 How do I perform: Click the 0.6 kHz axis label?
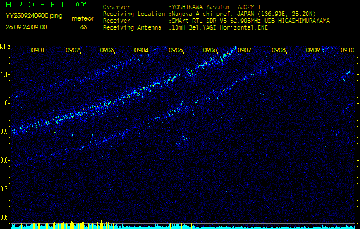pos(4,218)
